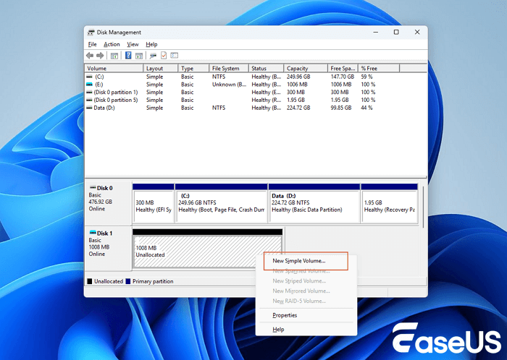The height and width of the screenshot is (360, 507).
Task: Sort by the % Free column header
Action: pyautogui.click(x=379, y=69)
